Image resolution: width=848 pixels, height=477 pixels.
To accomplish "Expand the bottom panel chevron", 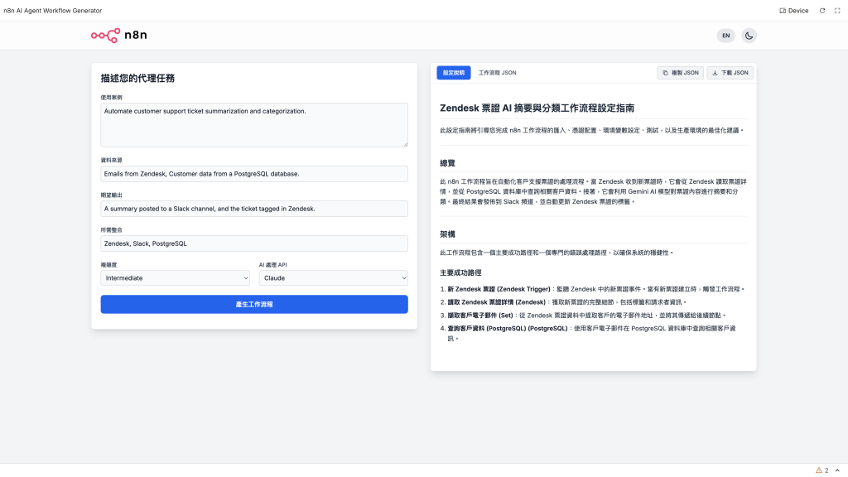I will 837,470.
